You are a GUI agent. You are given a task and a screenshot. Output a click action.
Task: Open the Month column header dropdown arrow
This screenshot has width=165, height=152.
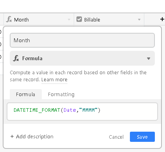point(69,20)
